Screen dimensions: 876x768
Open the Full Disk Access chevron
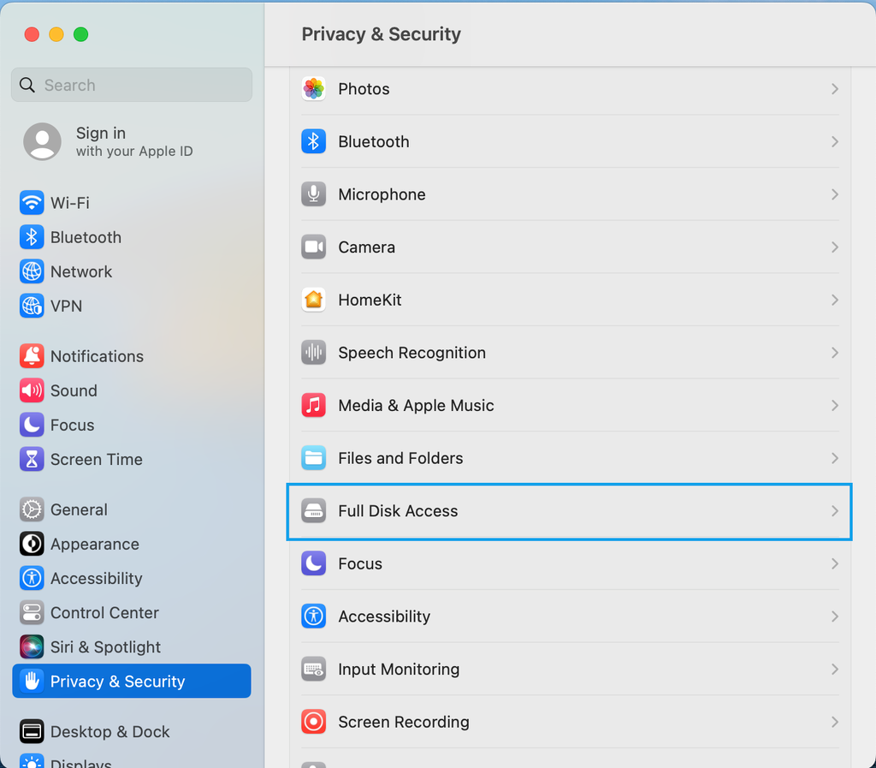pyautogui.click(x=834, y=511)
